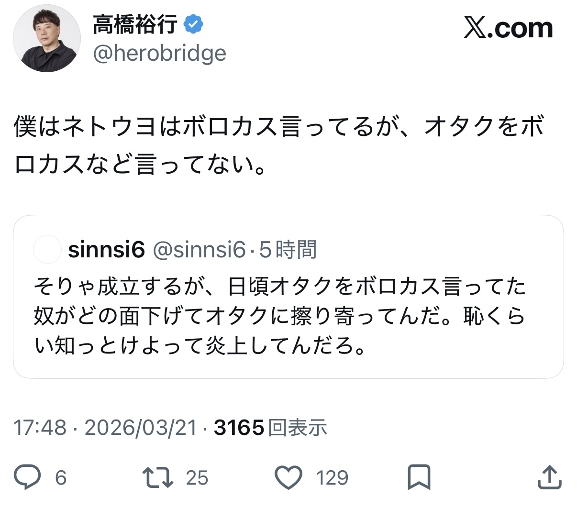The image size is (577, 509).
Task: Visit the @herobridge handle
Action: click(159, 54)
